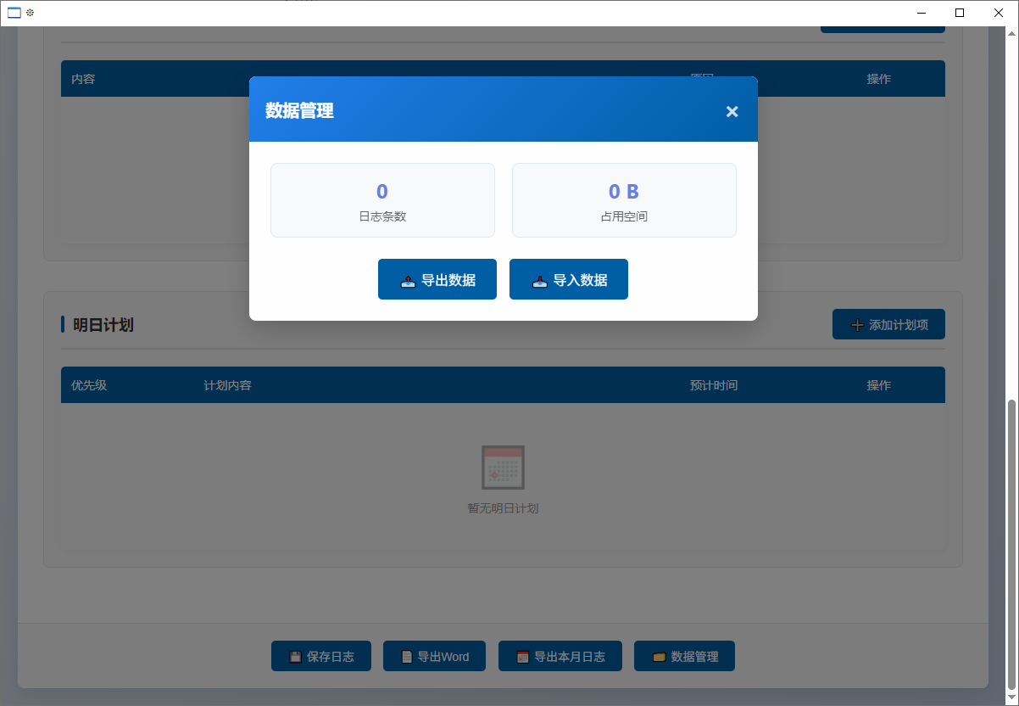Select the 占用空间 statistic card
Image resolution: width=1019 pixels, height=706 pixels.
624,200
